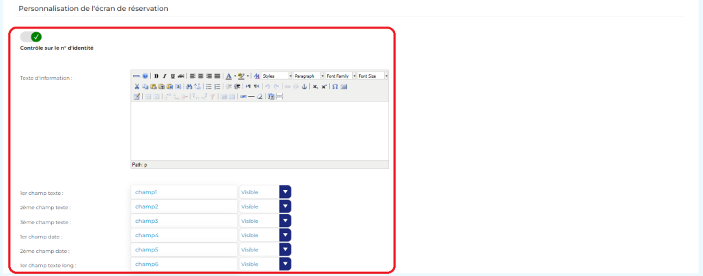The height and width of the screenshot is (276, 703).
Task: Click the HTML source edit button
Action: (x=136, y=76)
